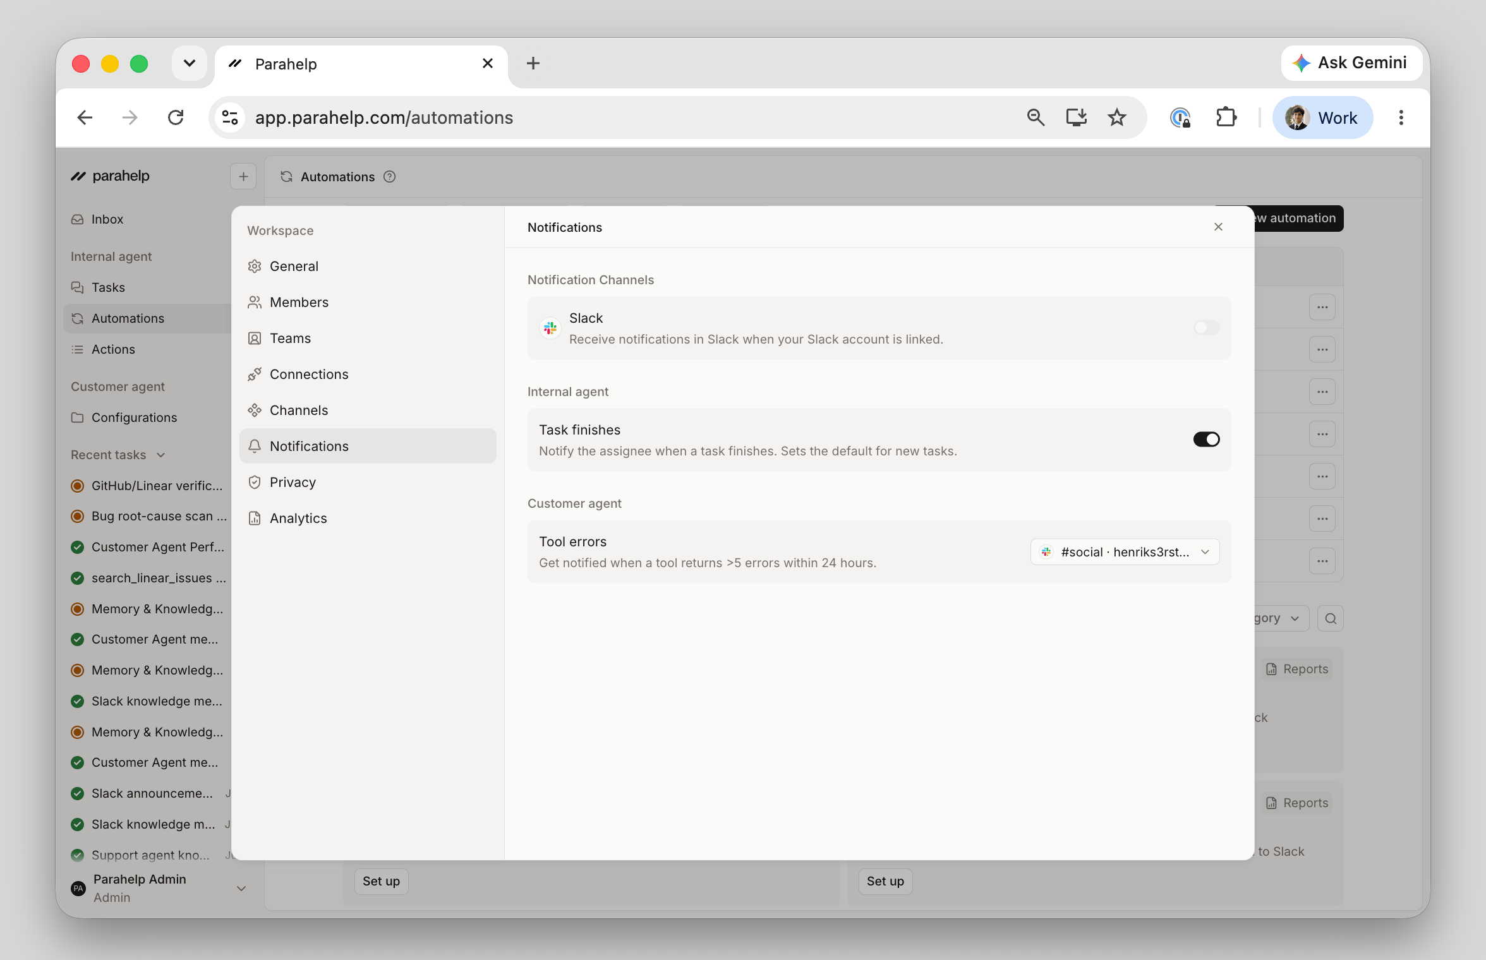This screenshot has height=960, width=1486.
Task: Go to Configurations in the sidebar
Action: (x=148, y=417)
